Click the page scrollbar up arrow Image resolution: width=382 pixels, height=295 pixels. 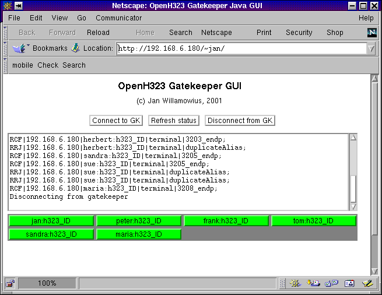click(374, 79)
